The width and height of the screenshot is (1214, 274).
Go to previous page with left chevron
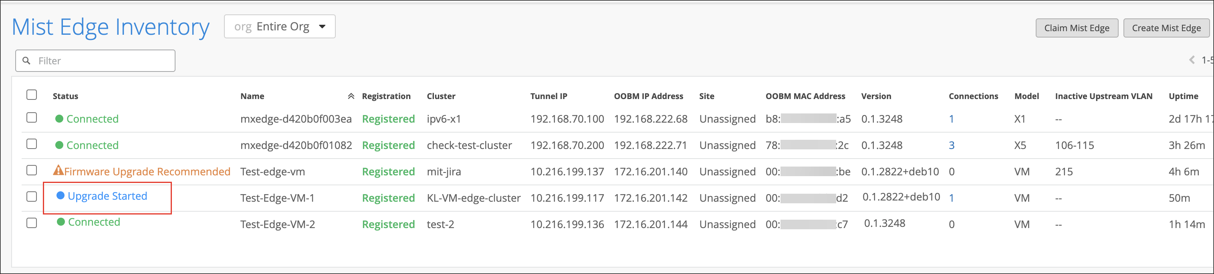coord(1192,60)
